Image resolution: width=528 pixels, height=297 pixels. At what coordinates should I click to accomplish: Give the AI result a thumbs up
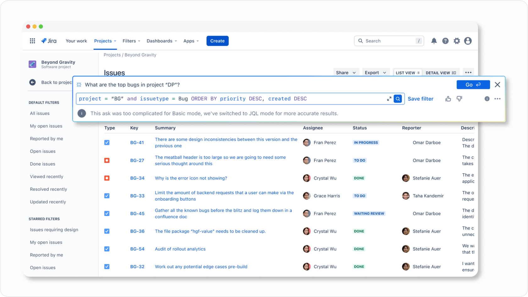pos(448,99)
